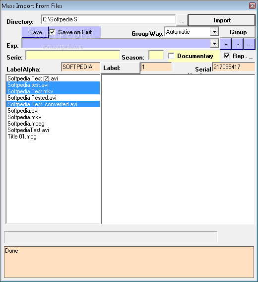Click the Label button
Image resolution: width=258 pixels, height=282 pixels.
tap(121, 68)
